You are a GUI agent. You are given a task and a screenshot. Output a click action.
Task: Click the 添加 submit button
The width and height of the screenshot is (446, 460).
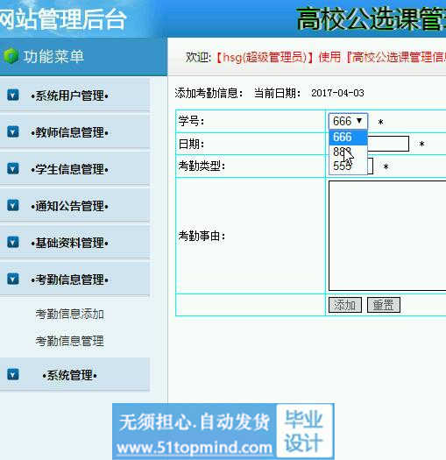[x=344, y=305]
